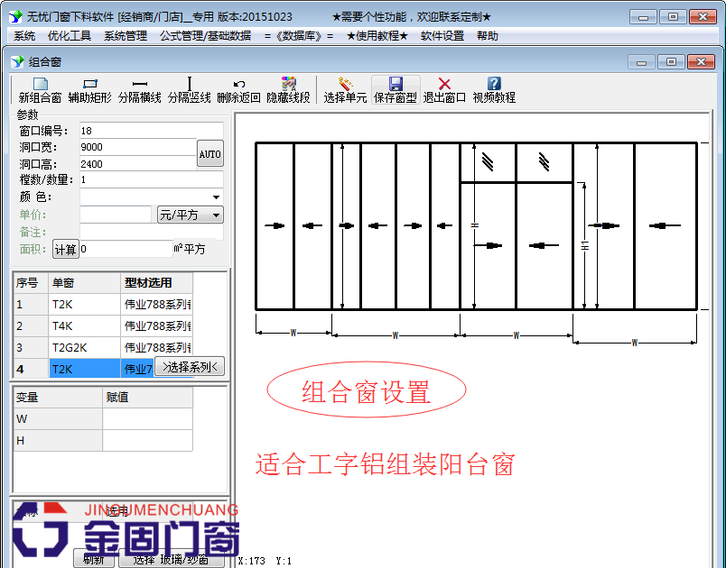
Task: Activate the 隐藏线段 hide line segment tool
Action: point(287,88)
